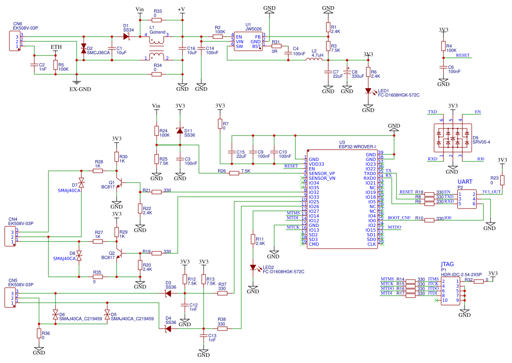Select the D3 diode symbol

(x=168, y=293)
